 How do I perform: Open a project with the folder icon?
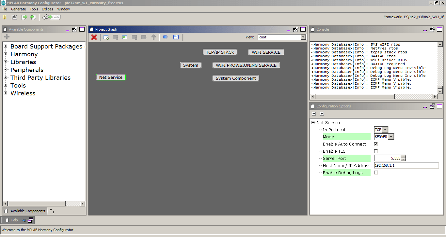click(x=5, y=17)
